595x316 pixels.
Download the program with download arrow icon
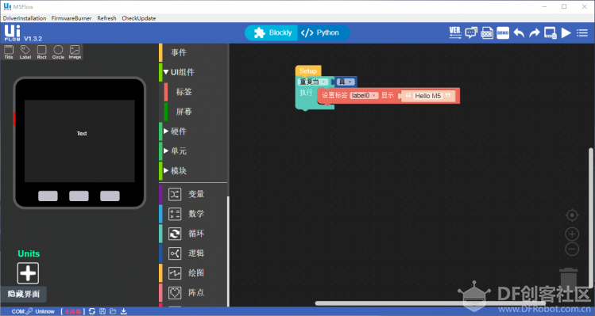[124, 311]
